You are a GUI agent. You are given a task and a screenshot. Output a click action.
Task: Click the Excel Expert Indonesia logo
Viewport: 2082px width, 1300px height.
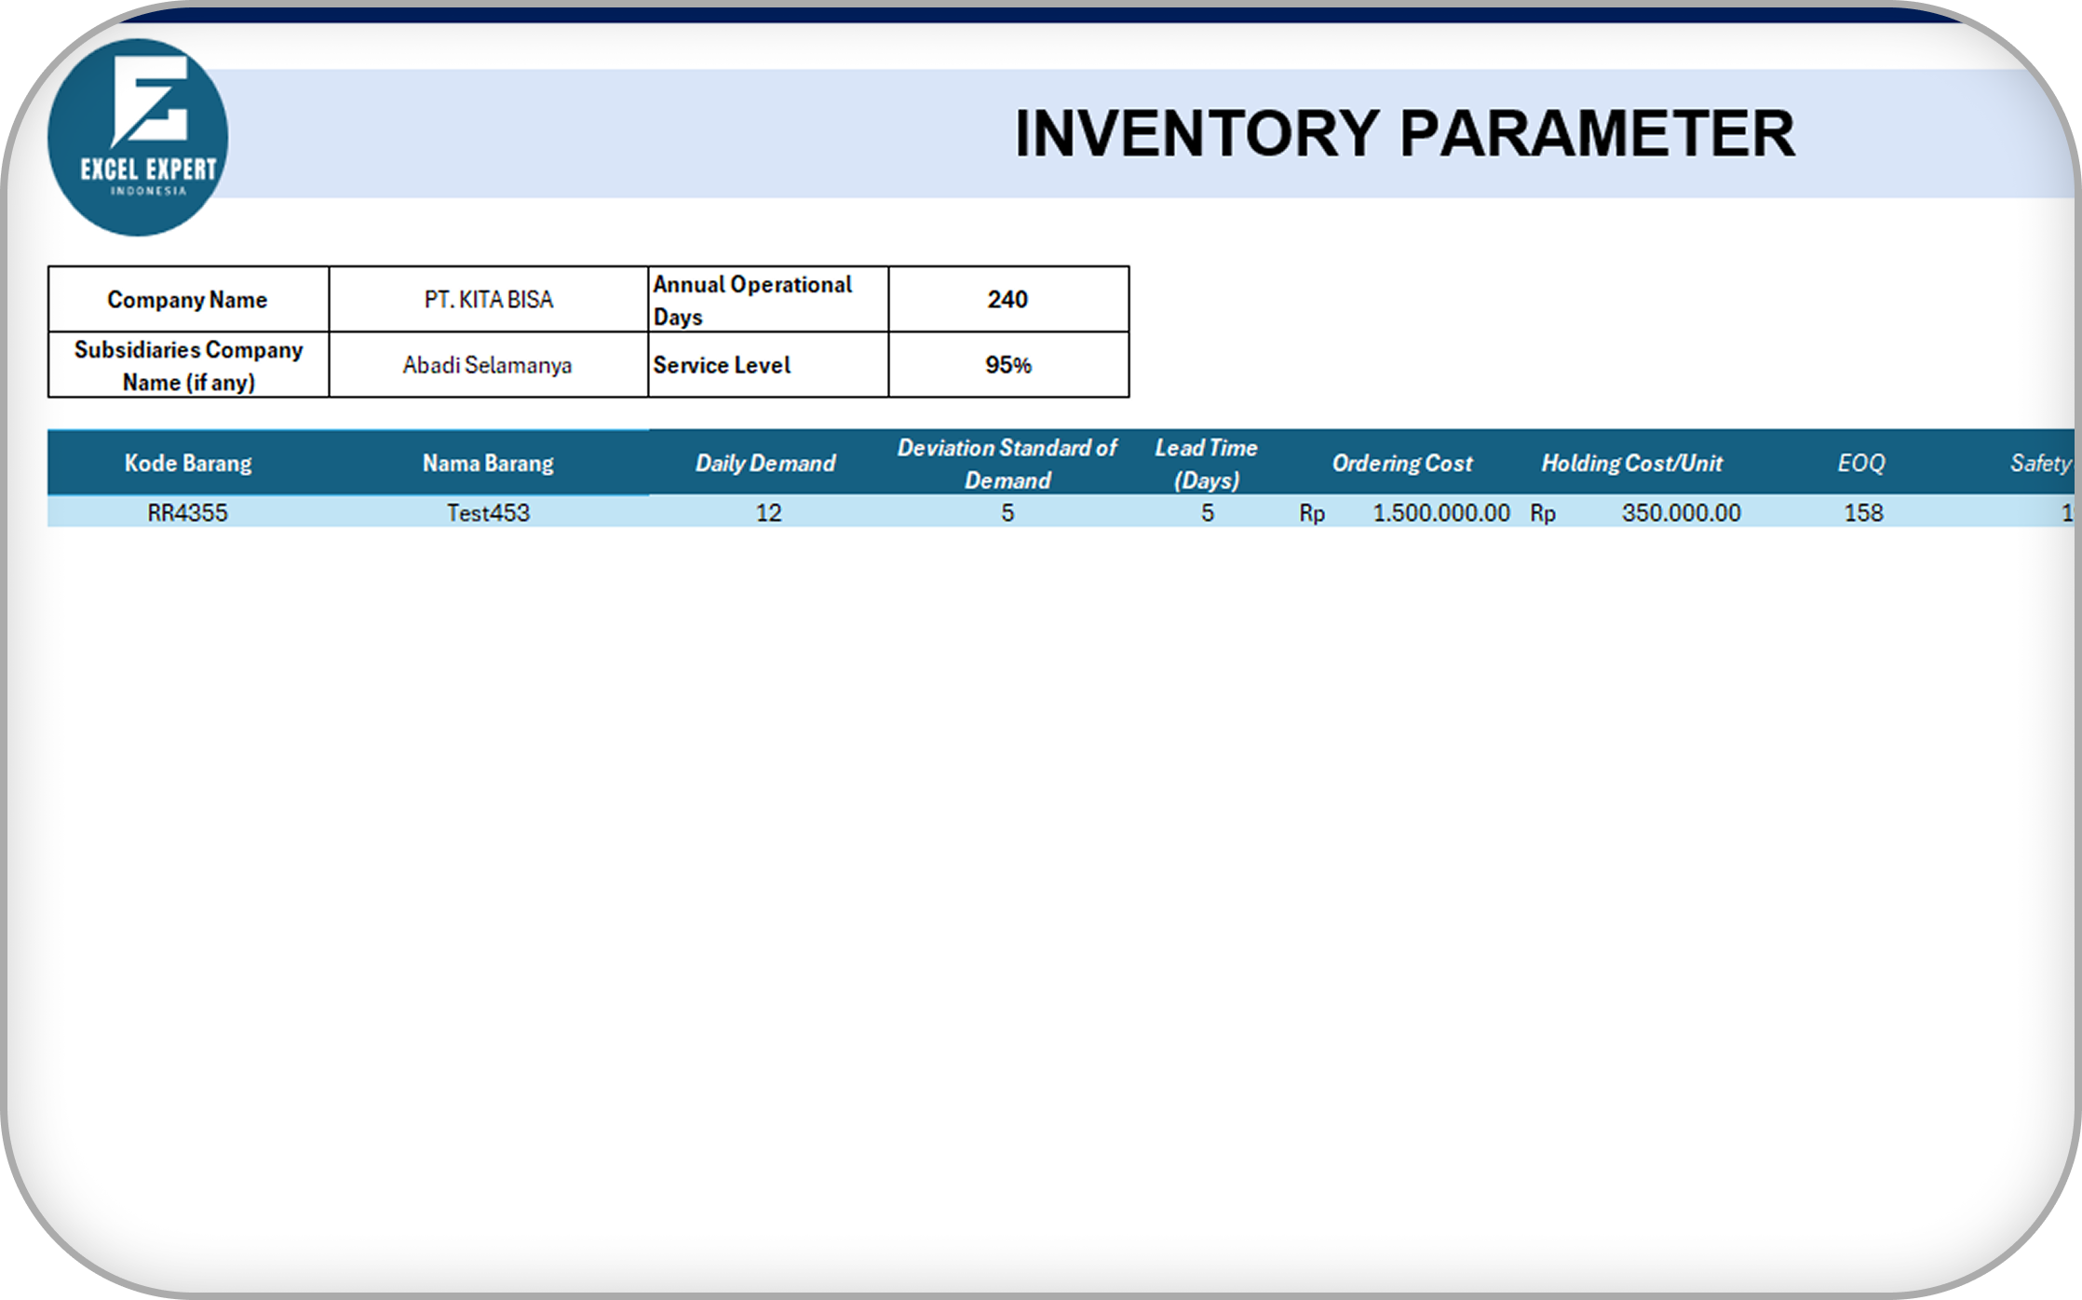pos(138,137)
